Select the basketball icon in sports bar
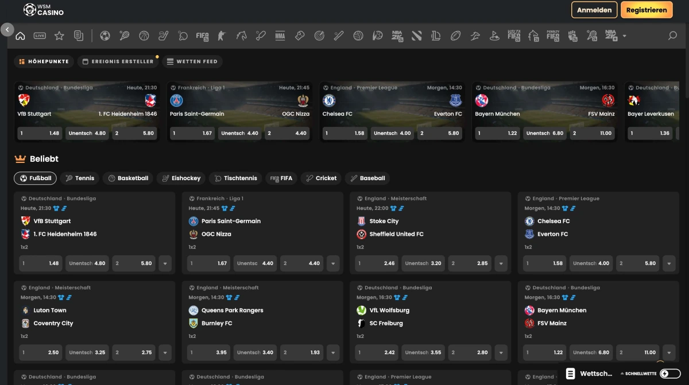Screen dimensions: 689x385 144,36
